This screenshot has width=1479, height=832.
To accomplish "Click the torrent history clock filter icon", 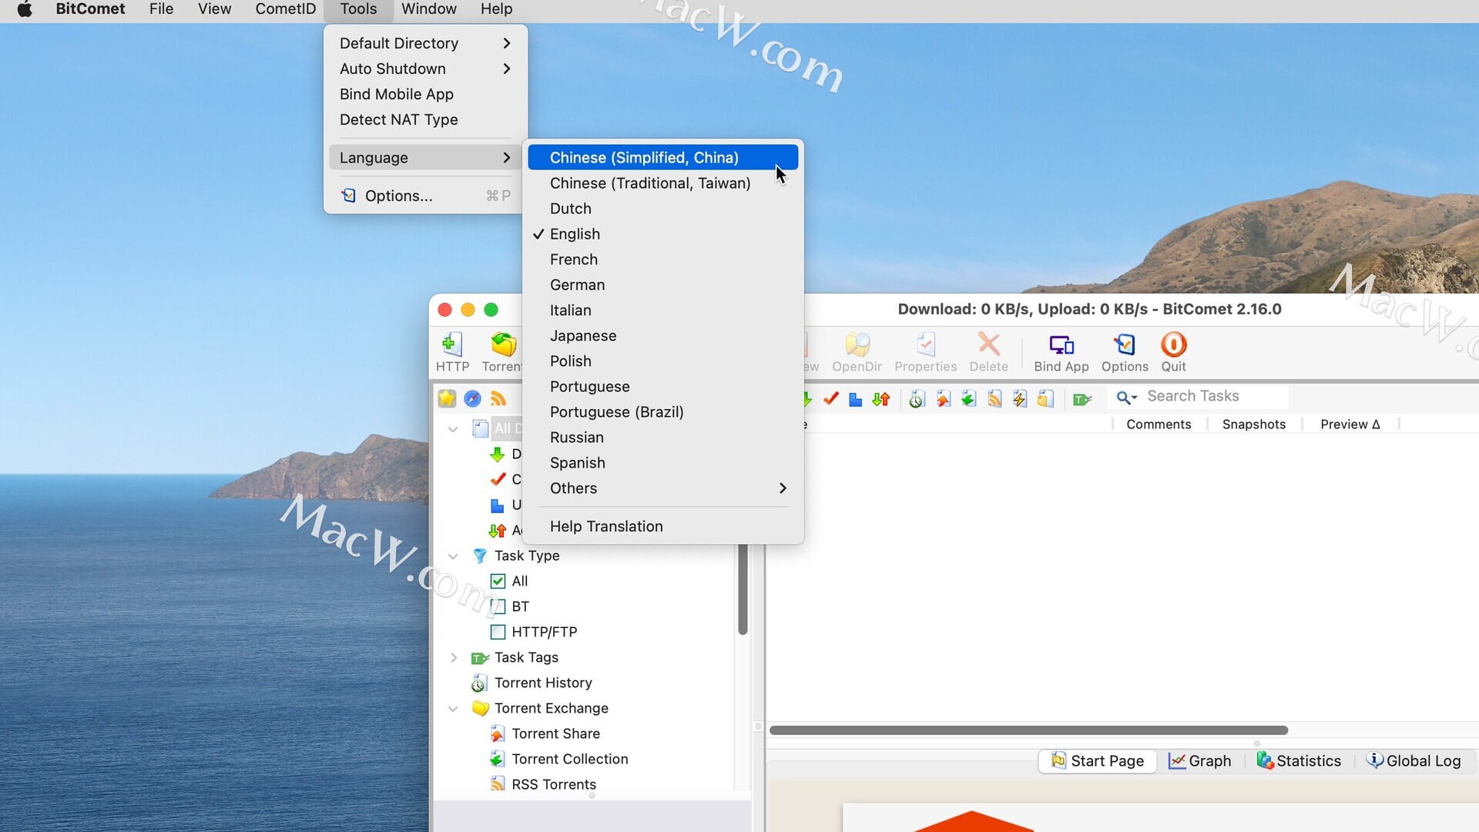I will [x=917, y=399].
